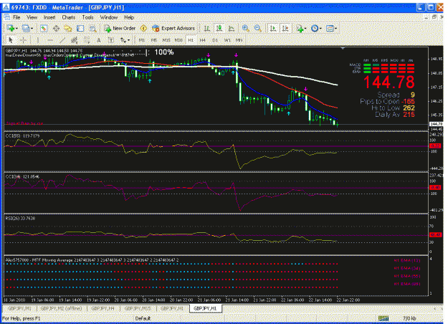Select the Trendline drawing tool
The width and height of the screenshot is (448, 324).
point(62,40)
